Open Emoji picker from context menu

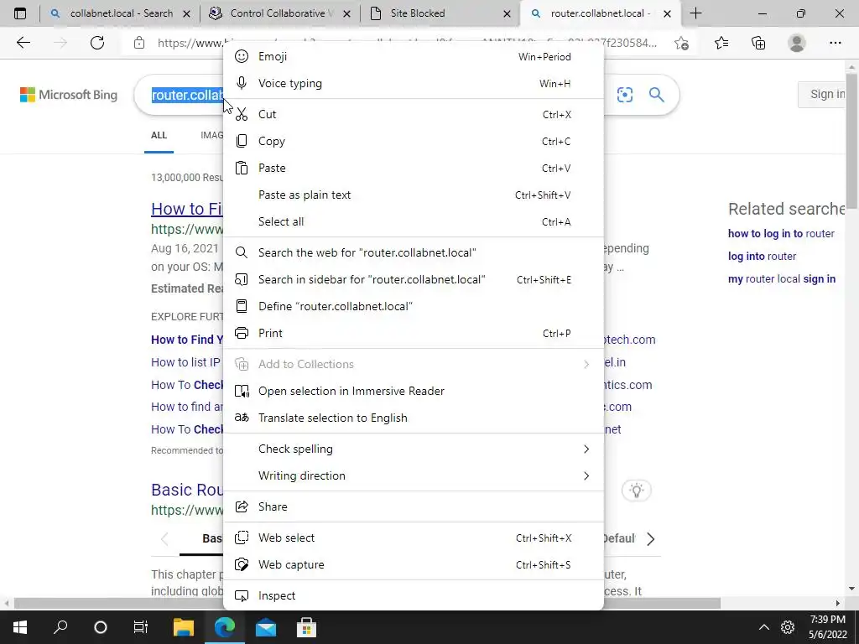(413, 56)
